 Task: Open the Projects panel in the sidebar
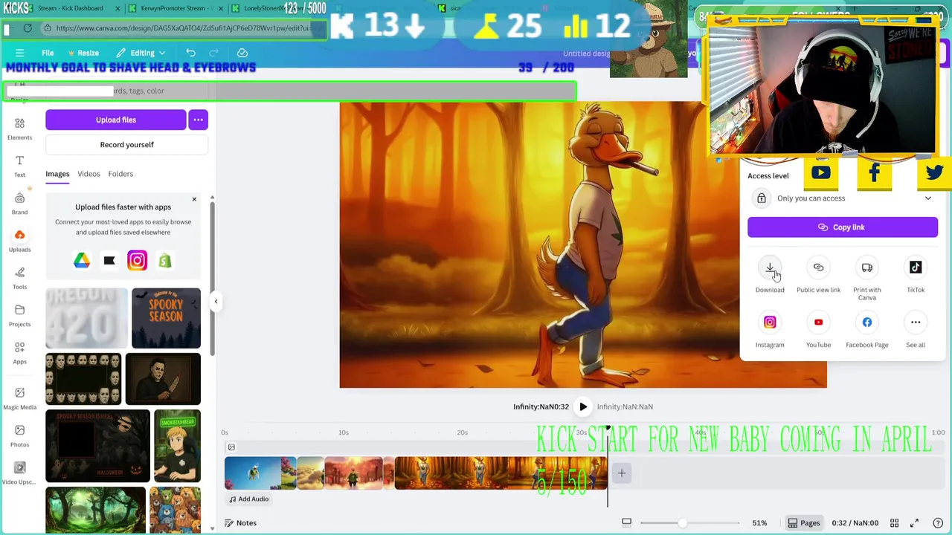click(x=19, y=315)
